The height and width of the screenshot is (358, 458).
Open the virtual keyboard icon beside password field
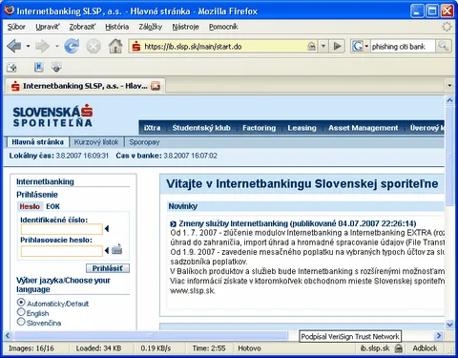tap(116, 249)
